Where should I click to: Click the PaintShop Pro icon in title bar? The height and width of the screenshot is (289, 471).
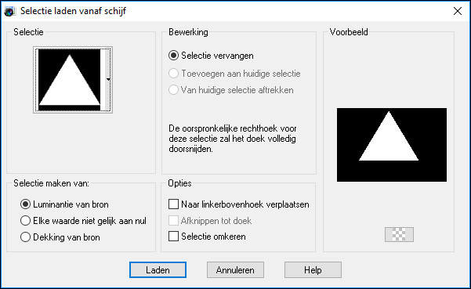(x=9, y=12)
